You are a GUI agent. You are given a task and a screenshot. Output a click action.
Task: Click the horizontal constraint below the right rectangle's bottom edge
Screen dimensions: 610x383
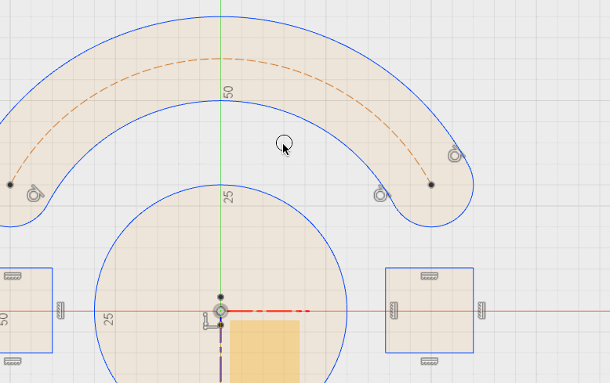(430, 361)
